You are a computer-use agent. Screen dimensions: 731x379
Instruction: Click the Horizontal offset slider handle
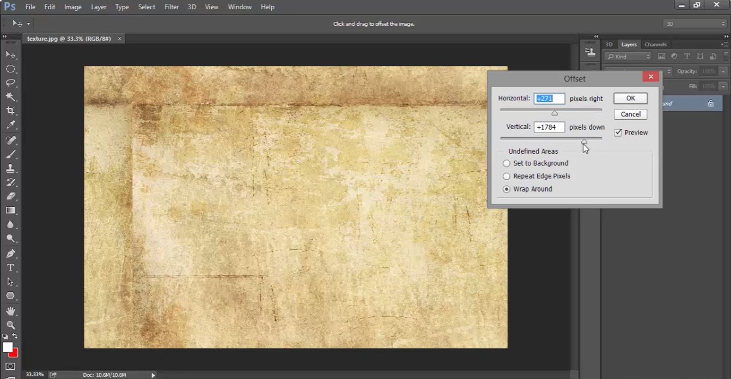[x=555, y=113]
